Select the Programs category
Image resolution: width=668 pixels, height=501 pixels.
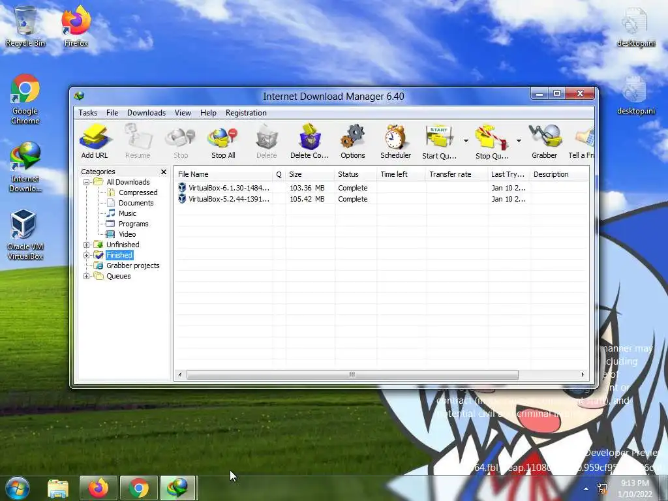pyautogui.click(x=133, y=224)
